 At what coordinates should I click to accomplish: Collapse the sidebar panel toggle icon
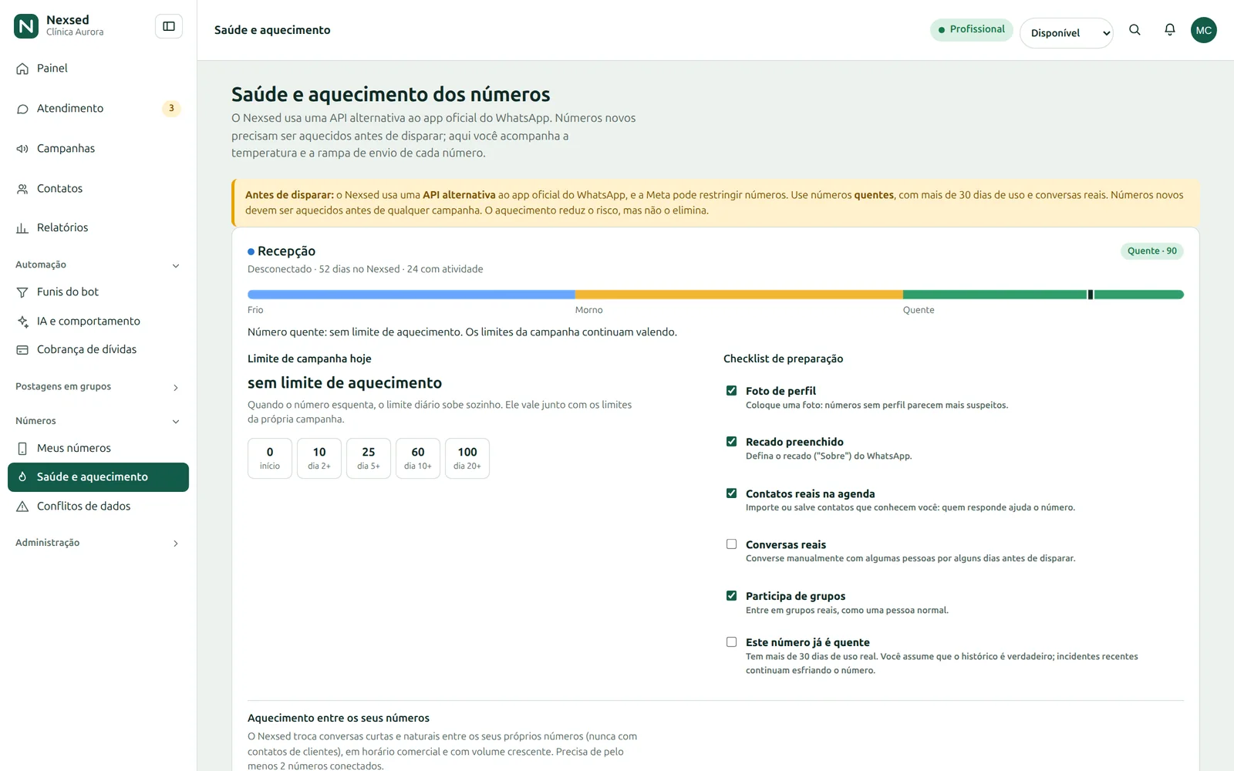(169, 26)
